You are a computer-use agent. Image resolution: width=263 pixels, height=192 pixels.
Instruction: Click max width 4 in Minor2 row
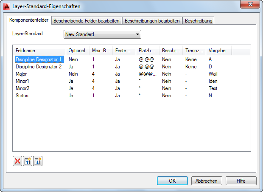coord(93,88)
